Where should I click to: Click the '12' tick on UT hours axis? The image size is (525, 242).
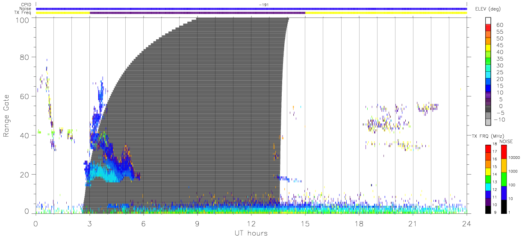click(251, 224)
